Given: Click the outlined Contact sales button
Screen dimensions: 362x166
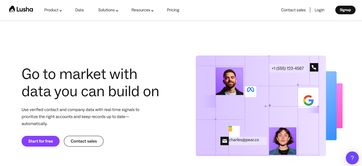Looking at the screenshot, I should tap(84, 141).
